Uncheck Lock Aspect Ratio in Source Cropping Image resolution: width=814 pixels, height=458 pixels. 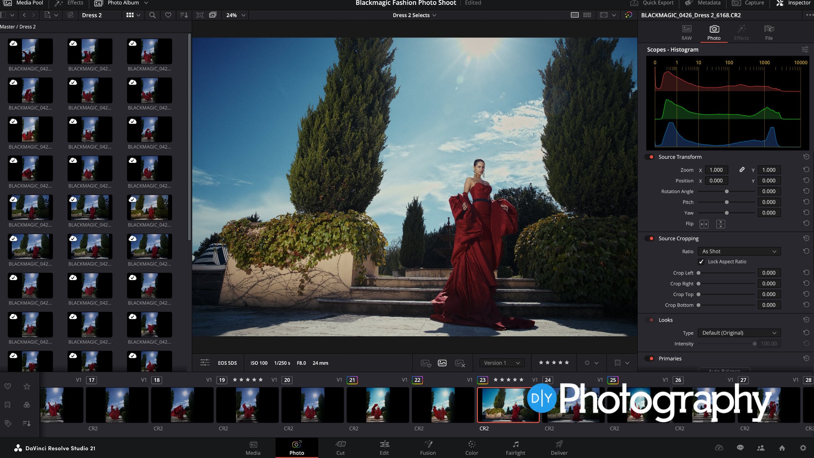[701, 262]
